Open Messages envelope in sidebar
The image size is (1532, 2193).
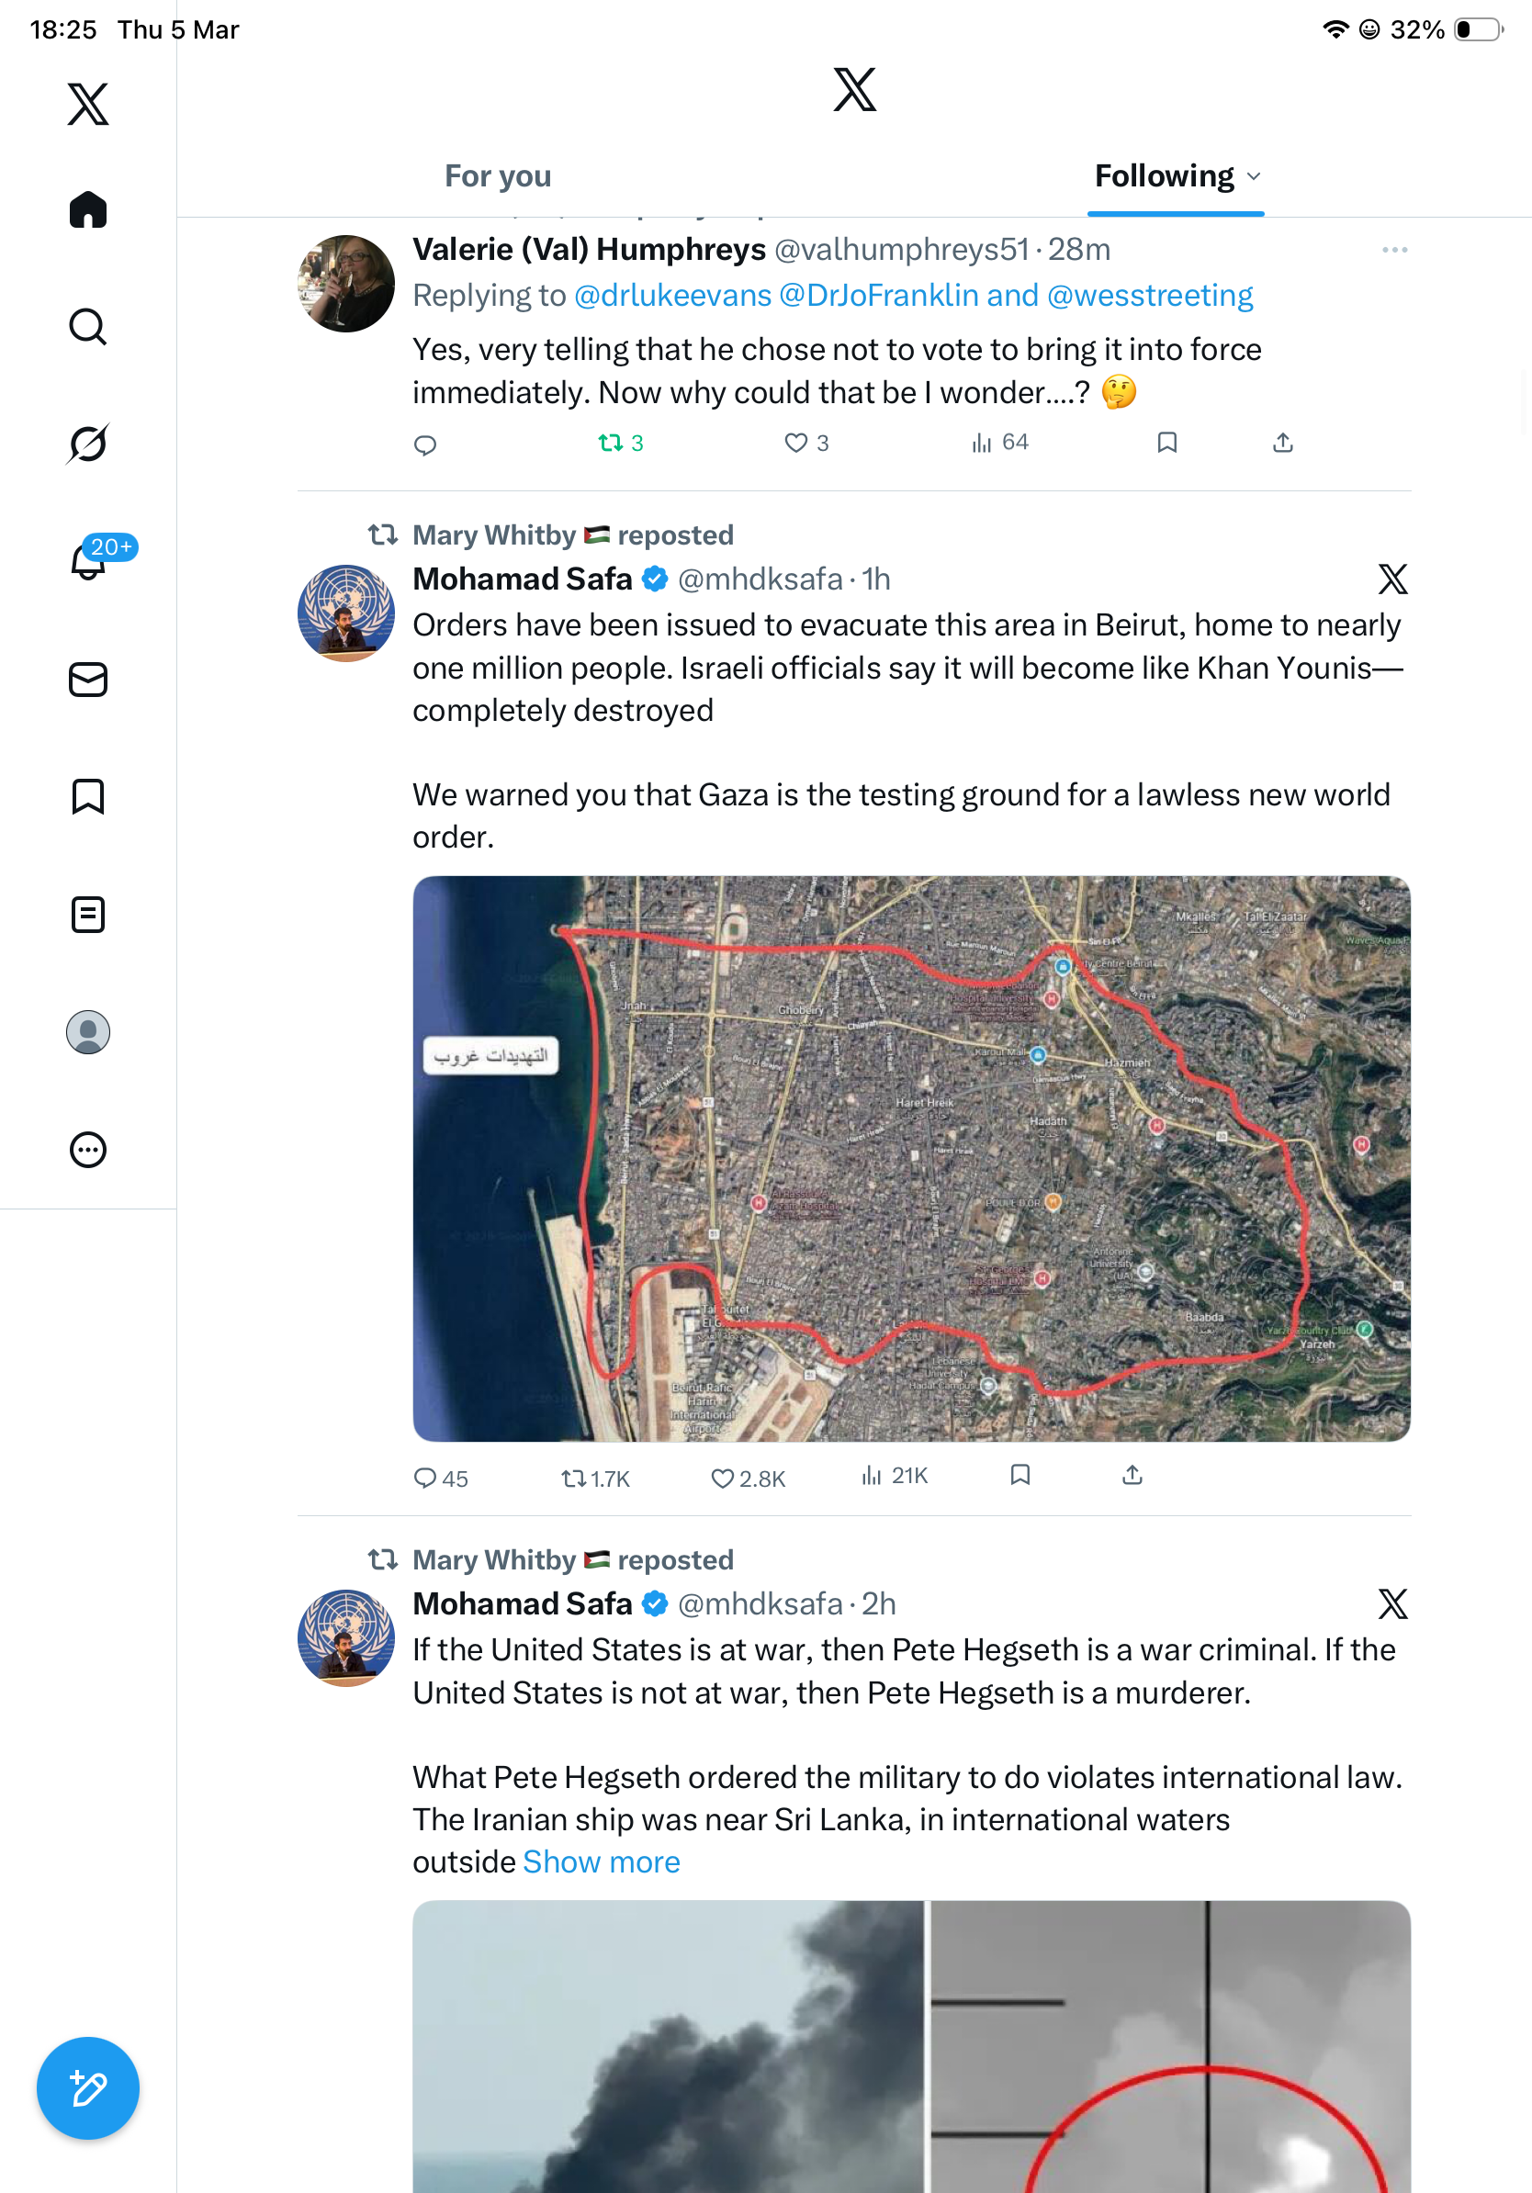88,679
